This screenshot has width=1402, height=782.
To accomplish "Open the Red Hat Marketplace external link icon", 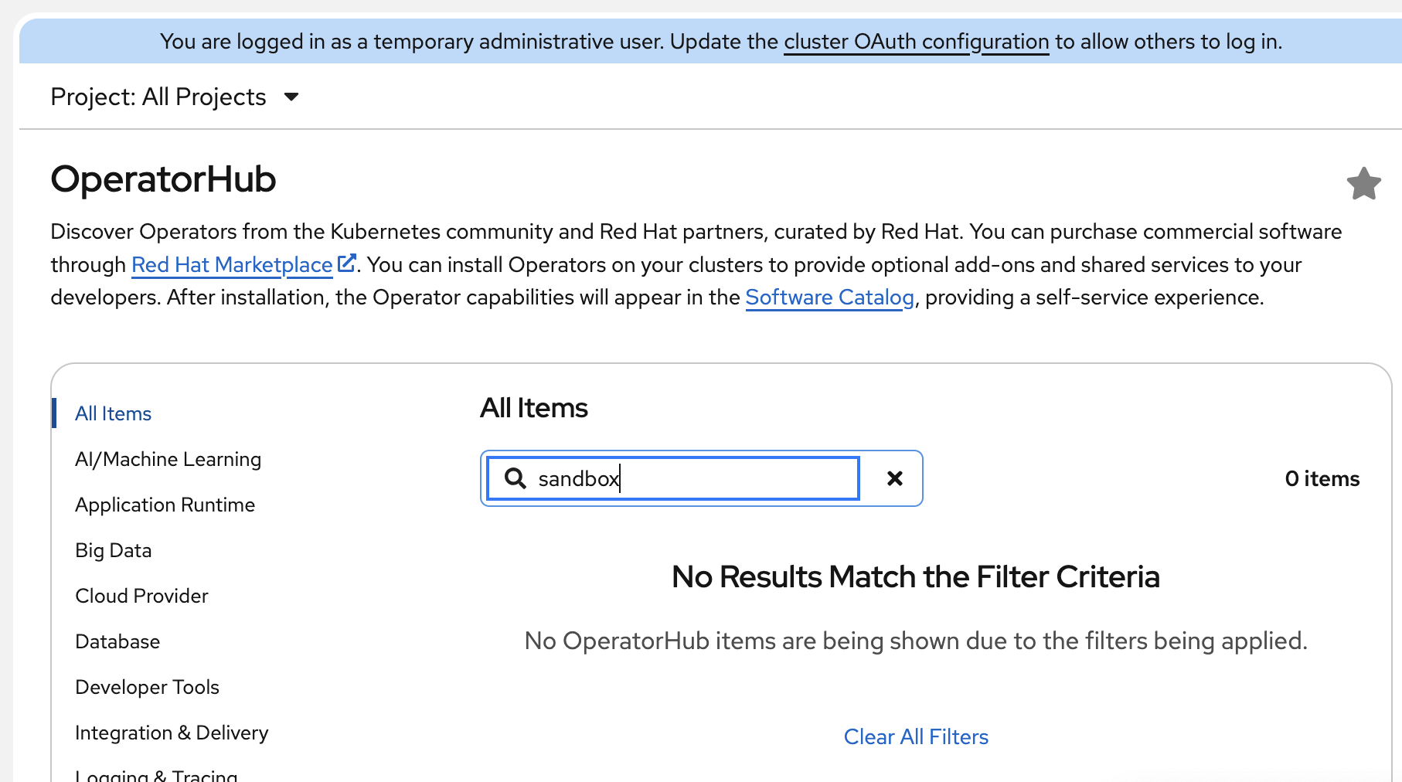I will 347,263.
